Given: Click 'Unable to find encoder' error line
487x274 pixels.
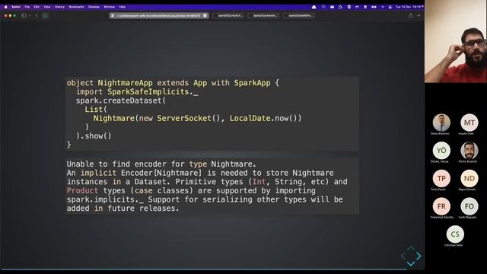Looking at the screenshot, I should click(161, 164).
